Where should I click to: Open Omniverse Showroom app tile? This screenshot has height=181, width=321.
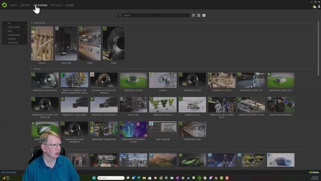point(104,129)
